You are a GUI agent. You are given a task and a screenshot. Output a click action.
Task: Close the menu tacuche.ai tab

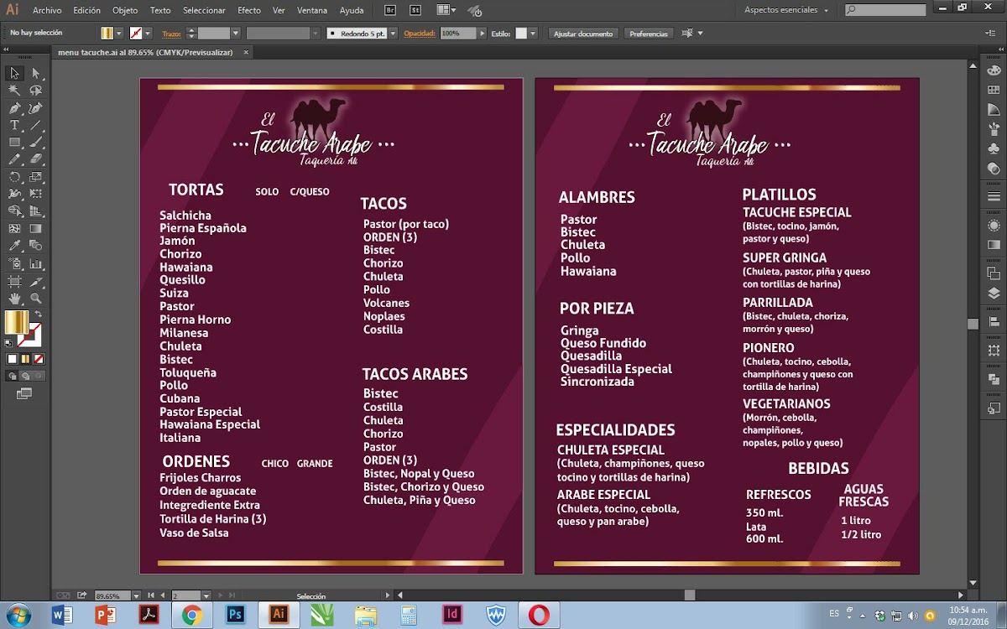point(246,52)
